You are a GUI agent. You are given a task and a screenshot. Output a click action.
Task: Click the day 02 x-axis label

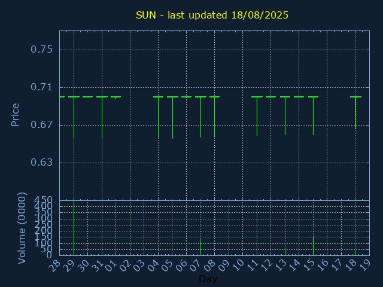[125, 265]
